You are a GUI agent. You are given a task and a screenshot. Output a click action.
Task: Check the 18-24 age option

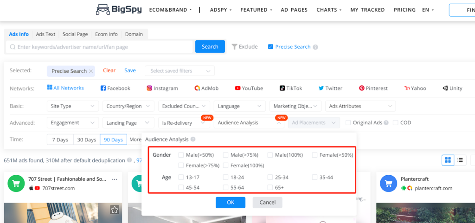(x=225, y=177)
